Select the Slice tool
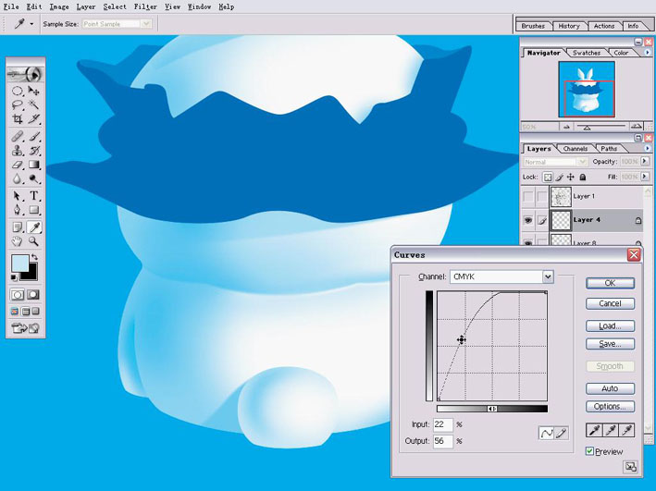Viewport: 656px width, 491px height. 34,119
